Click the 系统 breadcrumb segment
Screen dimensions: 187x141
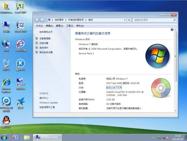click(90, 20)
